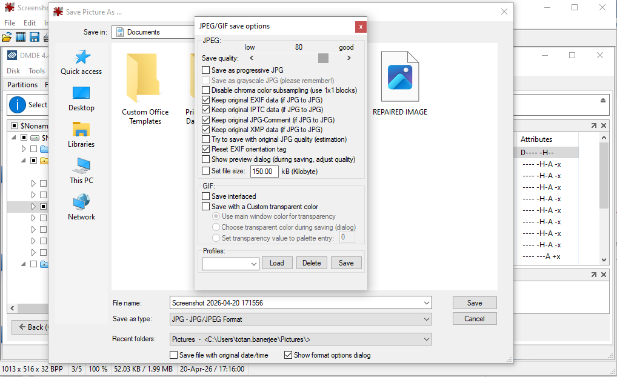Switch to DMDE Partitions tab
This screenshot has height=377, width=617.
tap(22, 85)
